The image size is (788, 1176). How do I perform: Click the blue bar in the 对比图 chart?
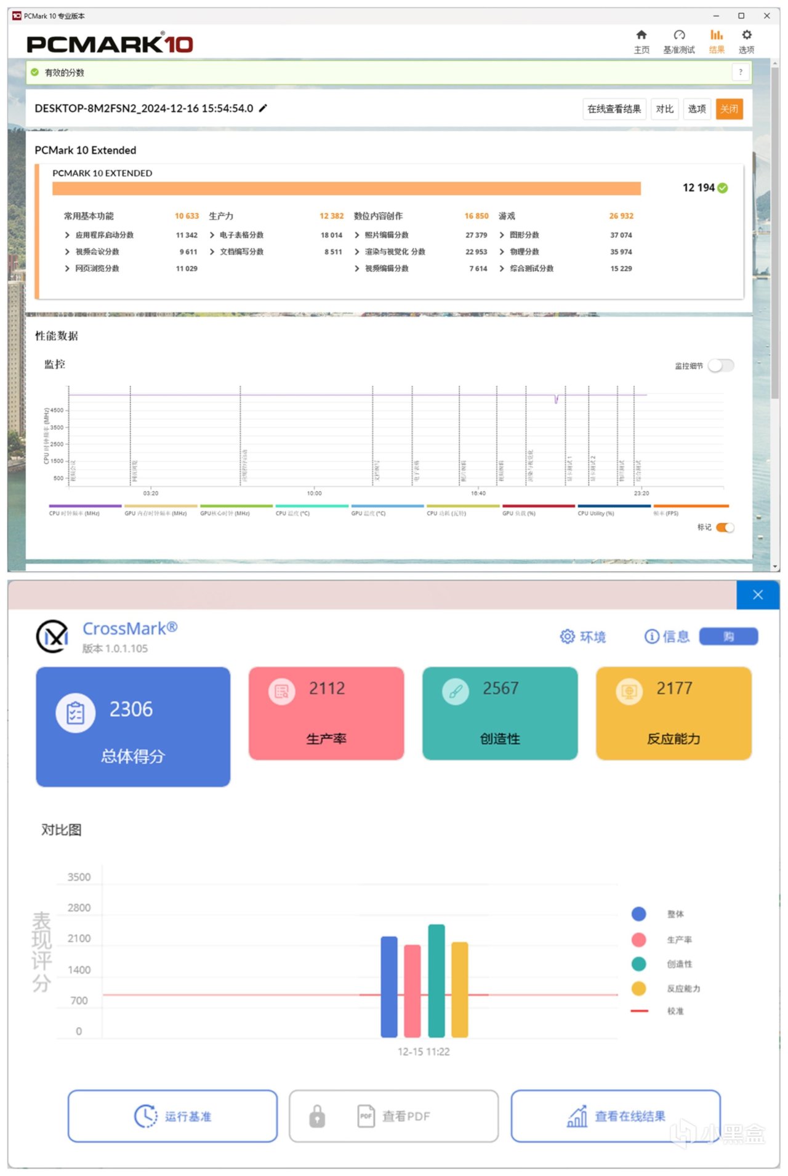(389, 987)
